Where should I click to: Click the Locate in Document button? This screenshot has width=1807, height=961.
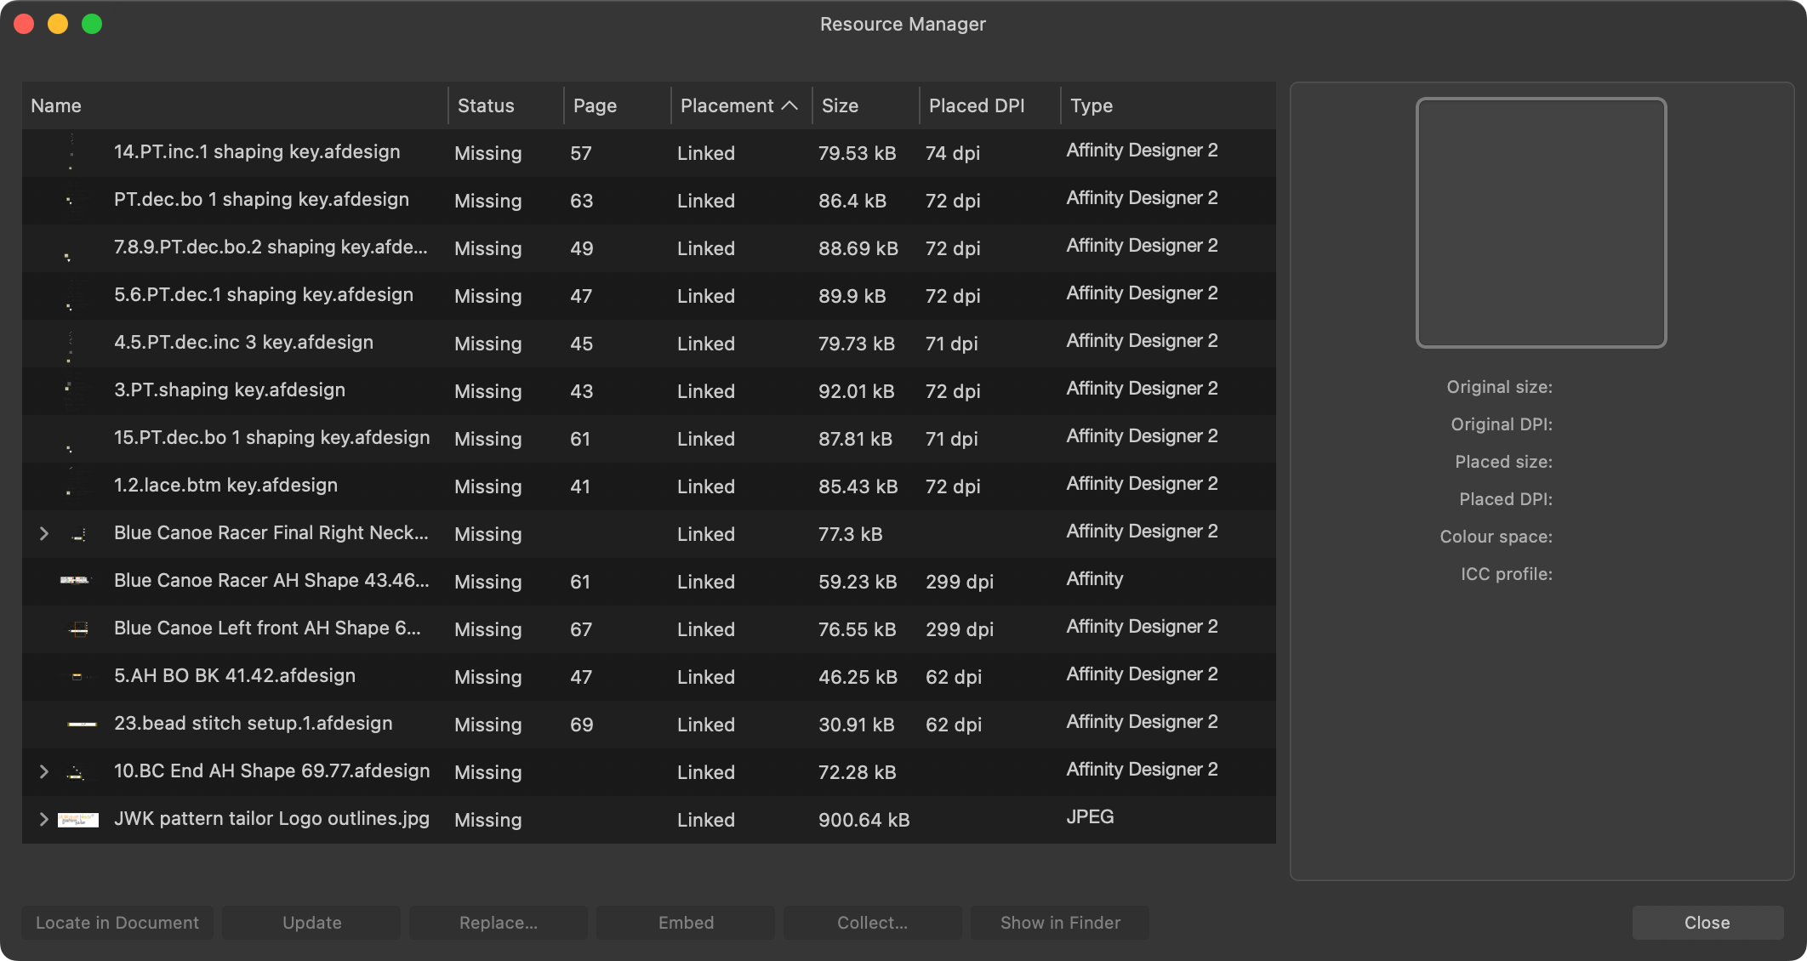117,922
